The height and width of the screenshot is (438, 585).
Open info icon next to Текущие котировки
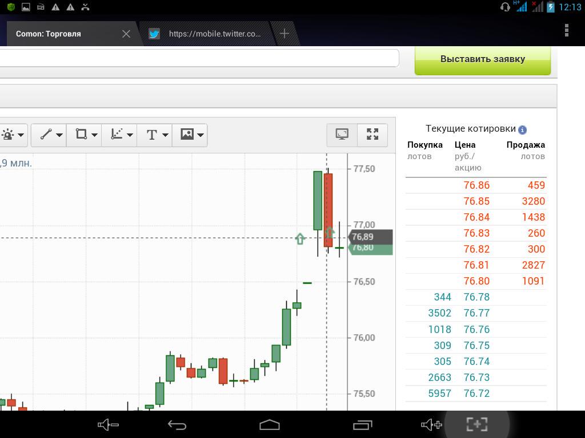pyautogui.click(x=522, y=129)
